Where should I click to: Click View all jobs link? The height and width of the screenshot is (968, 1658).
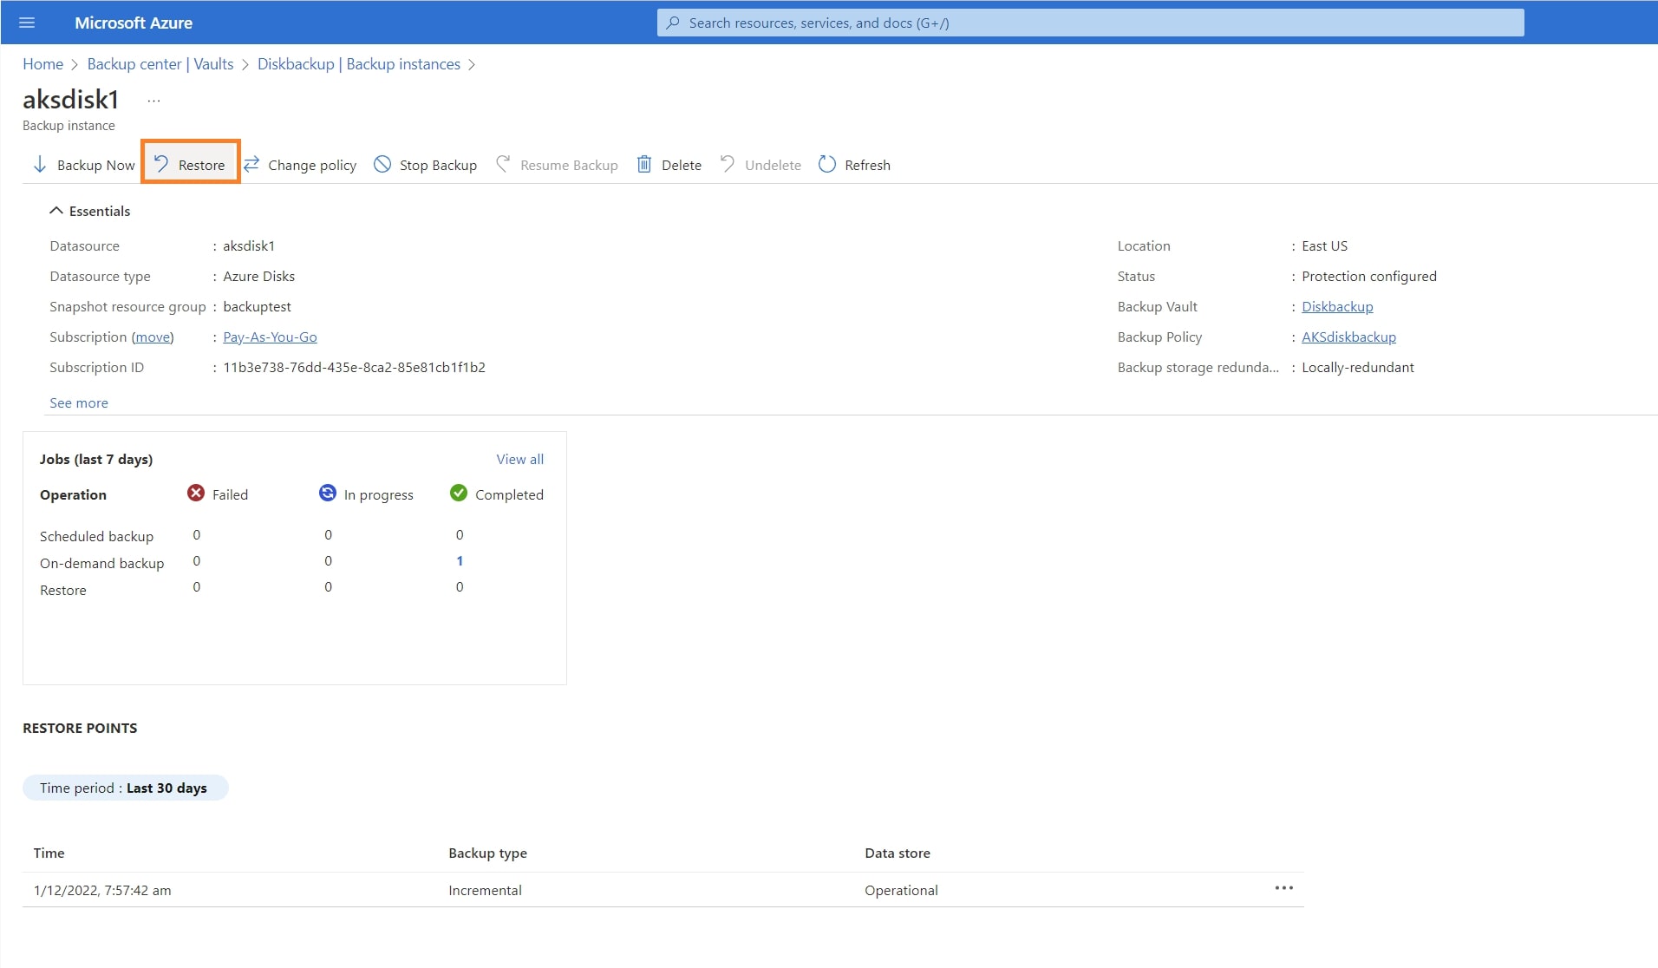pos(520,459)
